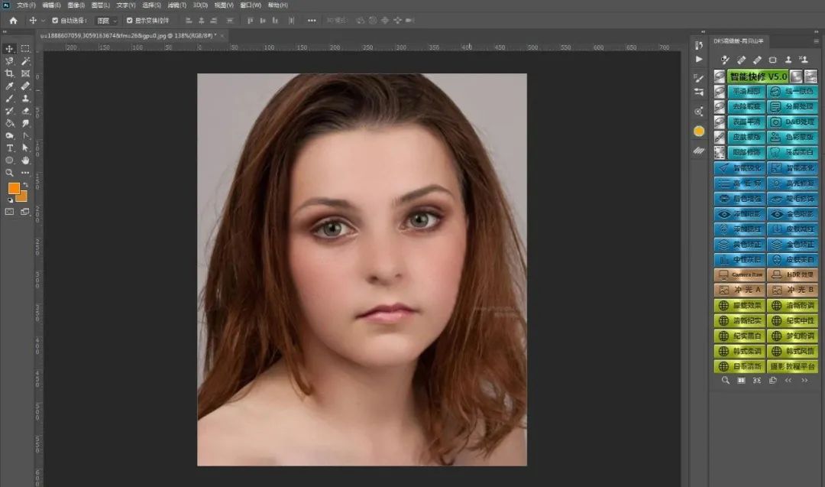Image resolution: width=825 pixels, height=487 pixels.
Task: Toggle the 自动选择 checkbox
Action: [x=55, y=21]
